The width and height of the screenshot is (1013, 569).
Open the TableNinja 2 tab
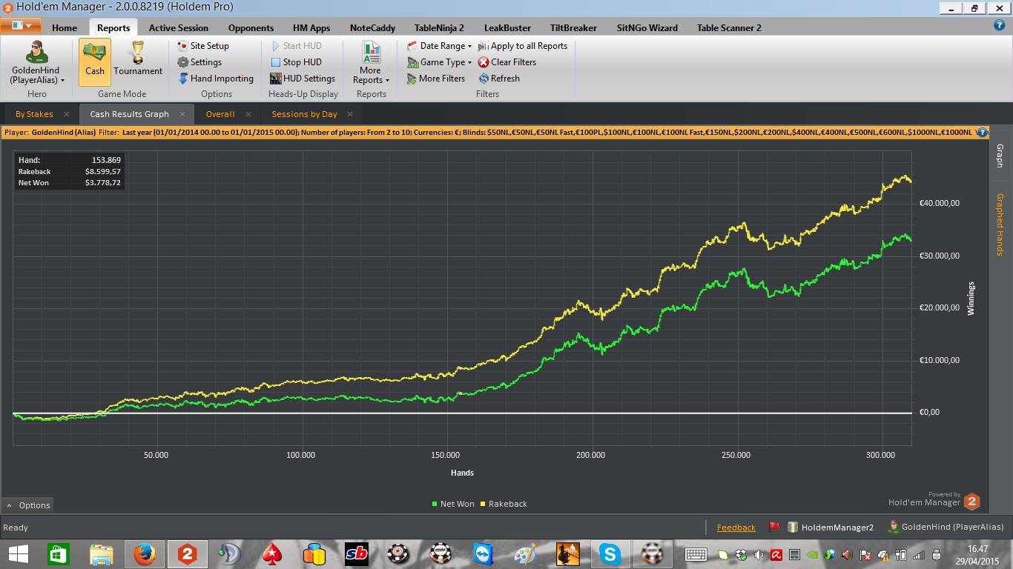(x=439, y=28)
